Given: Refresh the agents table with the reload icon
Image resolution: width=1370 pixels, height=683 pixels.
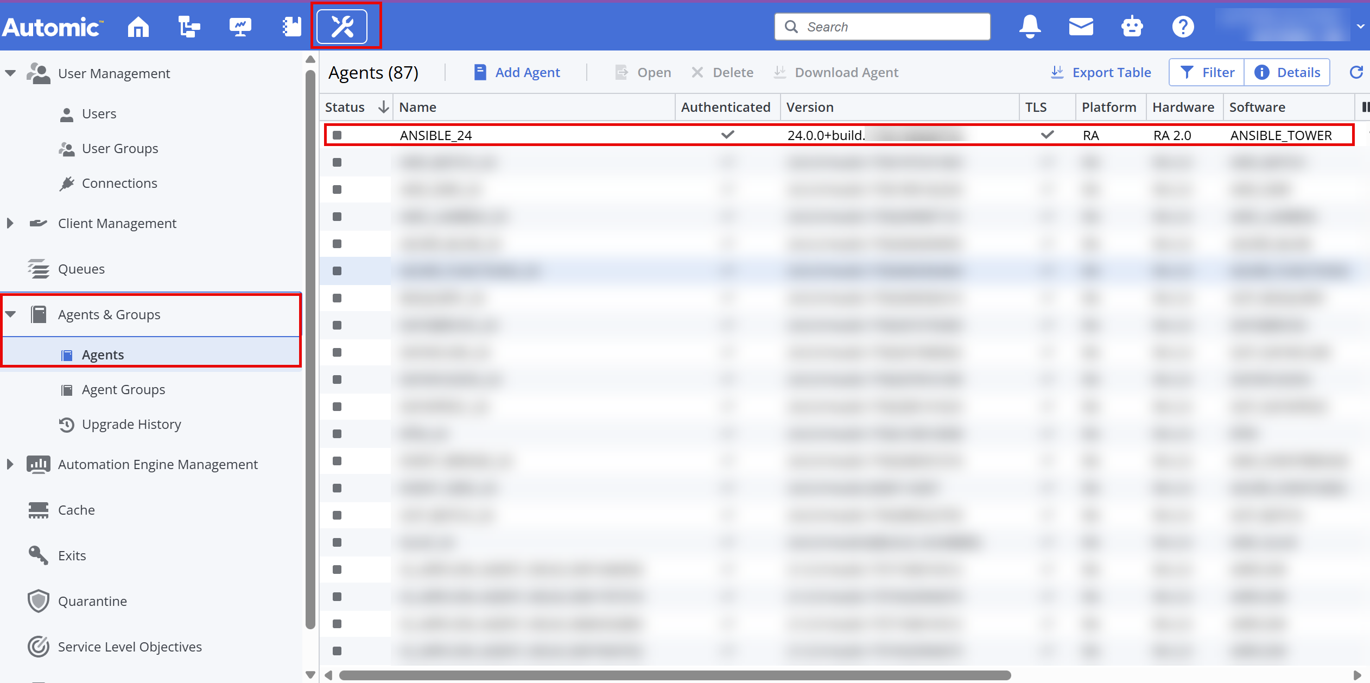Looking at the screenshot, I should [x=1355, y=72].
